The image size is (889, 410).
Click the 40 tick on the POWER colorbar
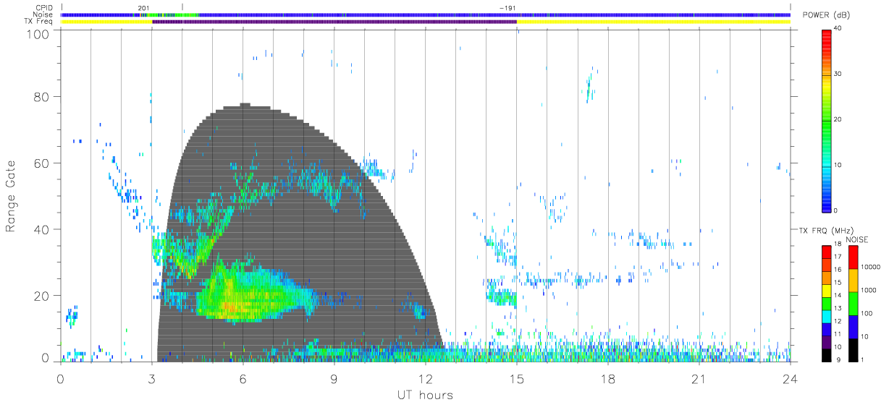click(837, 28)
